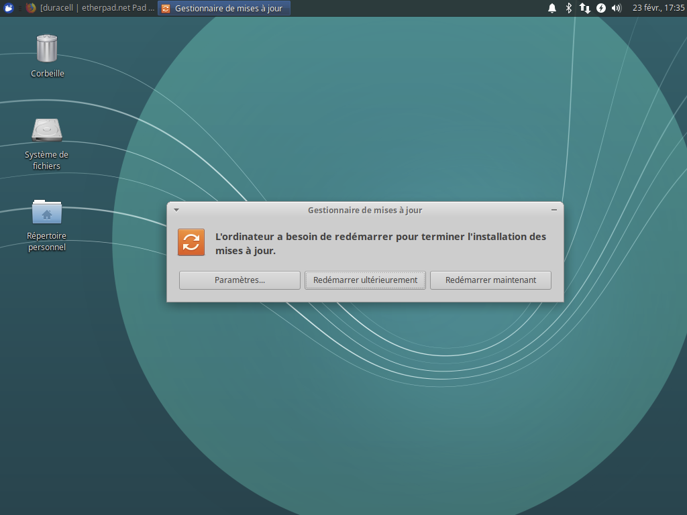Select the Système de fichiers drive icon

(47, 131)
